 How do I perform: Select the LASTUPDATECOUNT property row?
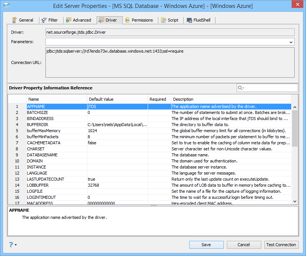click(x=150, y=179)
